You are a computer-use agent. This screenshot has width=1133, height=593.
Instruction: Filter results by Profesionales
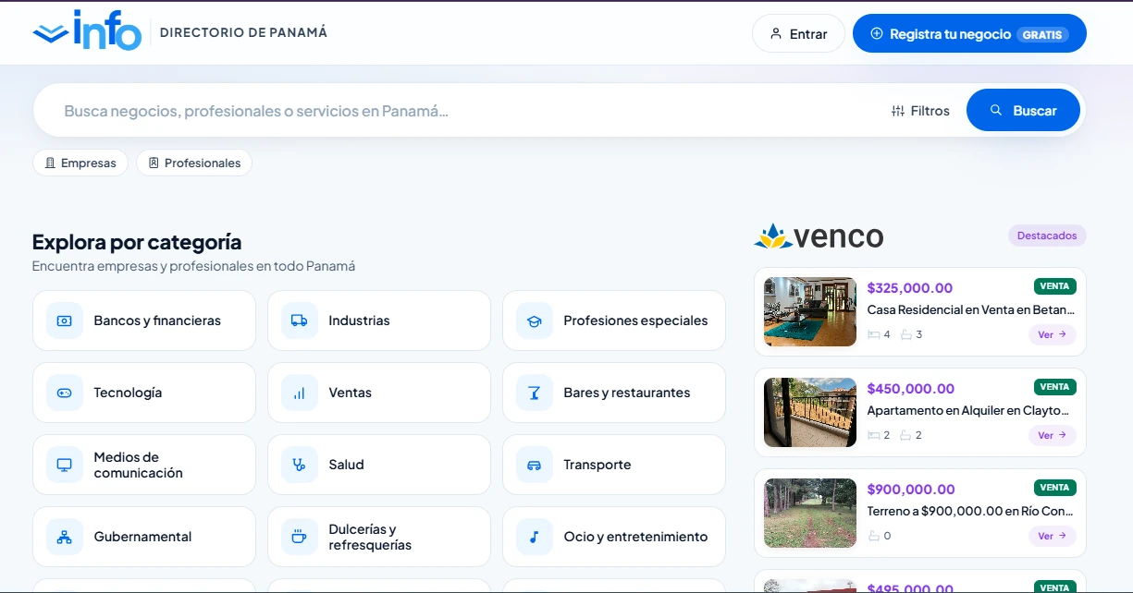tap(194, 163)
